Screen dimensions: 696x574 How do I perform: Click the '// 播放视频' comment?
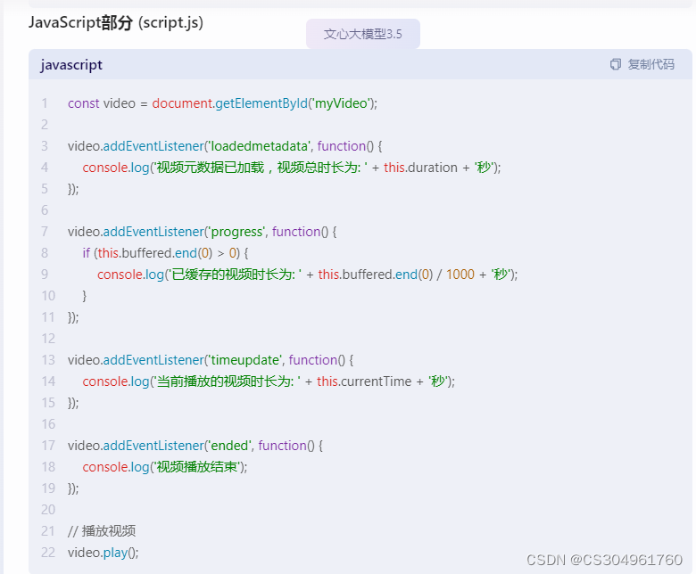pyautogui.click(x=102, y=531)
